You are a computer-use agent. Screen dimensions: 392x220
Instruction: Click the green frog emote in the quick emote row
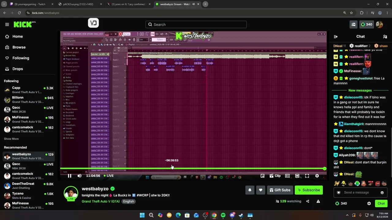pos(357,184)
